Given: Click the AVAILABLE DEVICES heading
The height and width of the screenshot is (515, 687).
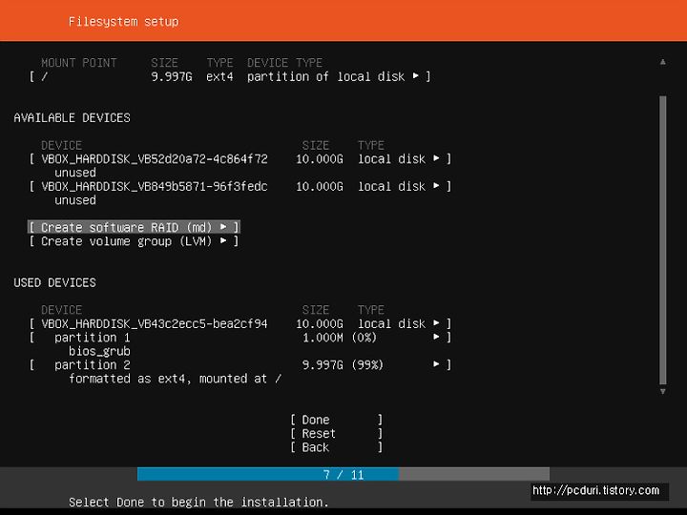Looking at the screenshot, I should click(x=72, y=118).
